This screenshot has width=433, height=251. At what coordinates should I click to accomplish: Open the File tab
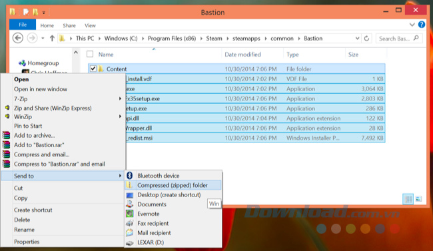pos(23,25)
